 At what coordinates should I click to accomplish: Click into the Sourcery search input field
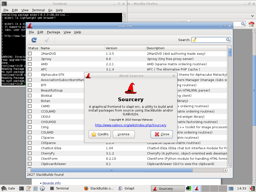point(211,40)
